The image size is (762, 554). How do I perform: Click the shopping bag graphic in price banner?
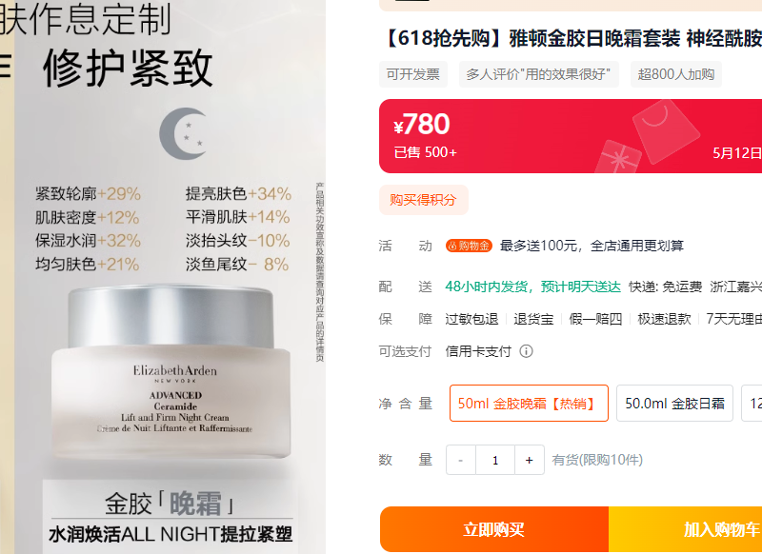pyautogui.click(x=666, y=131)
